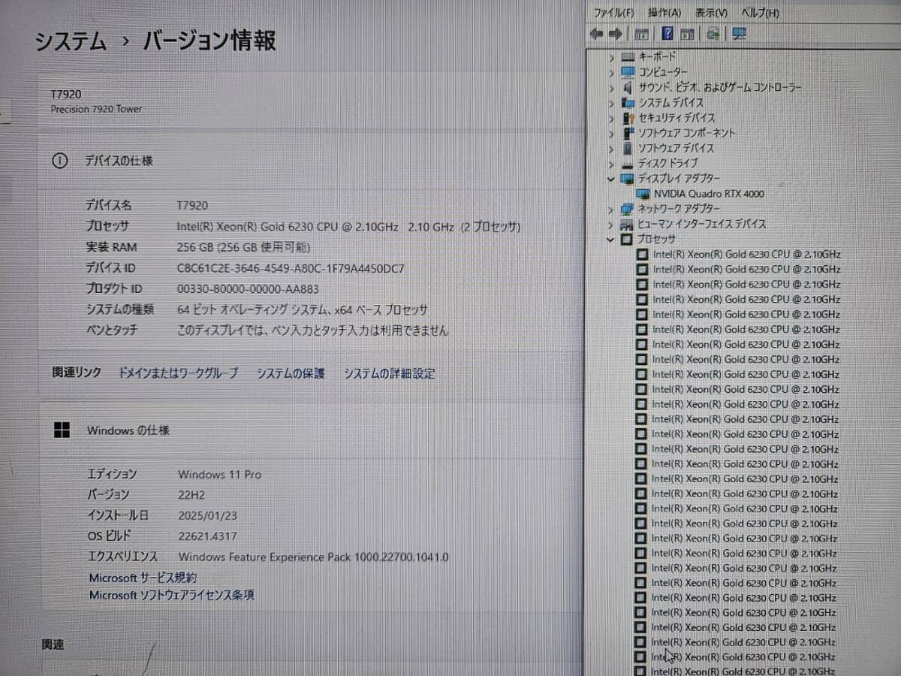
Task: Toggle the console tree toolbar icon
Action: [x=642, y=34]
